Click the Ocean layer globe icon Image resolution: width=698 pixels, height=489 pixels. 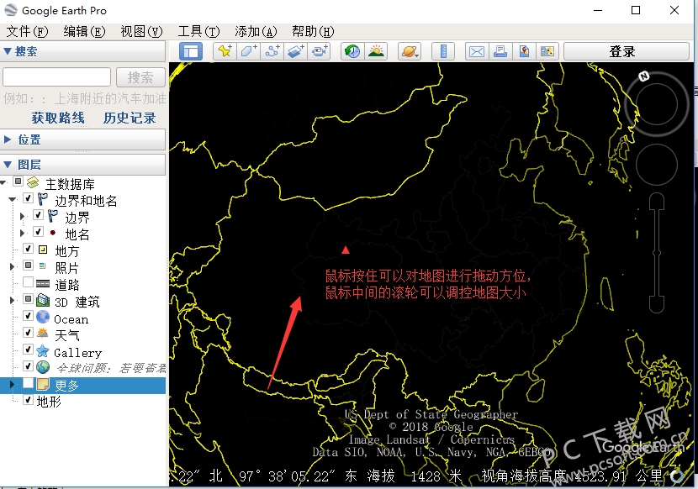tap(43, 317)
